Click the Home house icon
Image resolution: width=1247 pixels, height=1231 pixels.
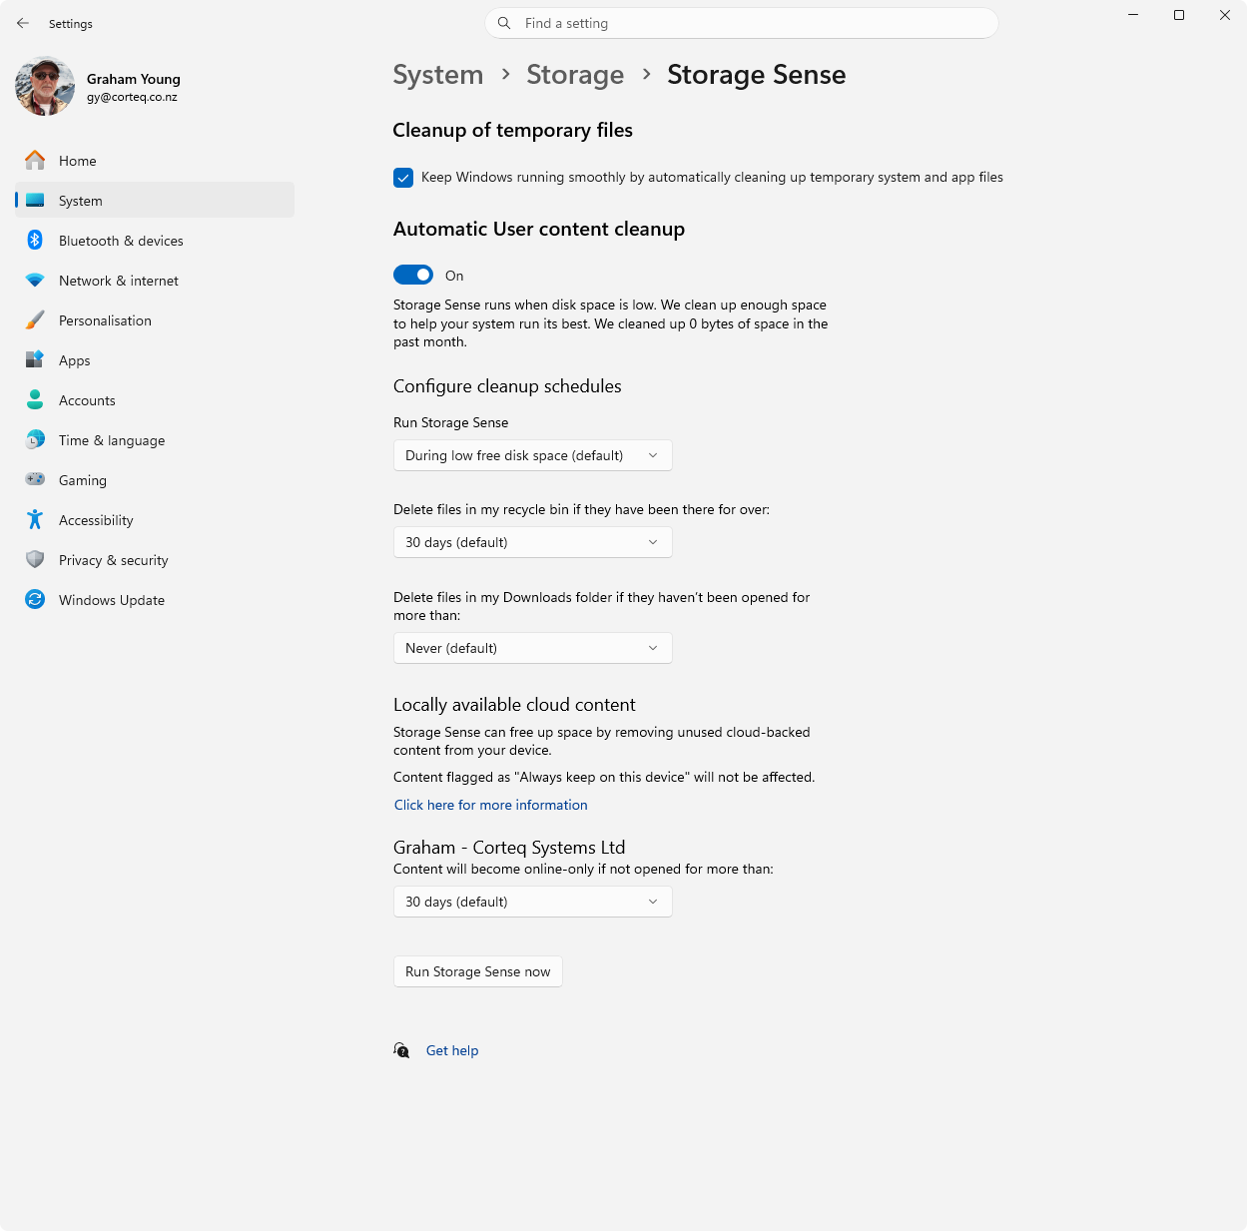pos(35,160)
